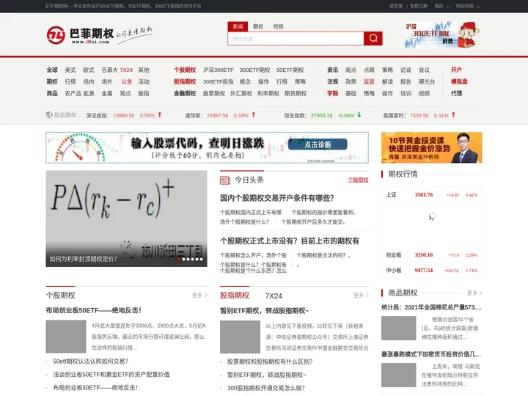Click the 点击诊断 banner button
The height and width of the screenshot is (396, 528).
pos(318,144)
